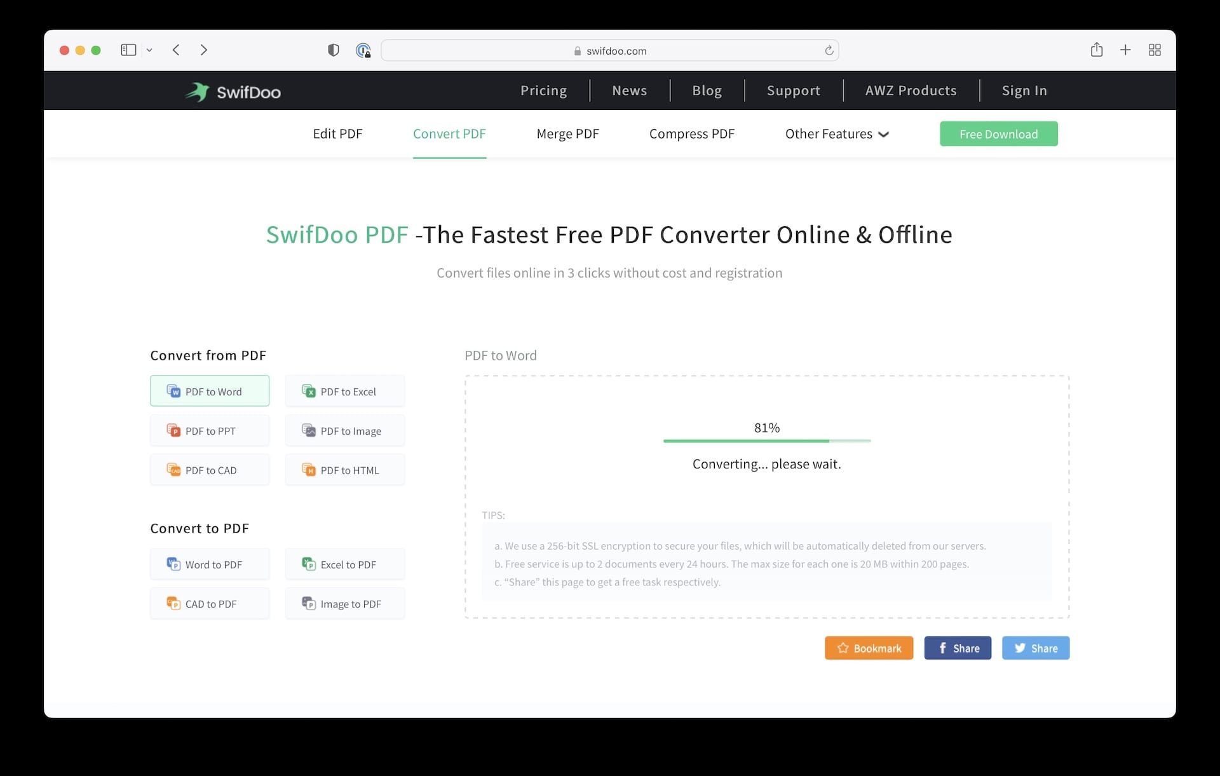Pick the PDF to HTML converter
Viewport: 1220px width, 776px height.
(x=344, y=470)
